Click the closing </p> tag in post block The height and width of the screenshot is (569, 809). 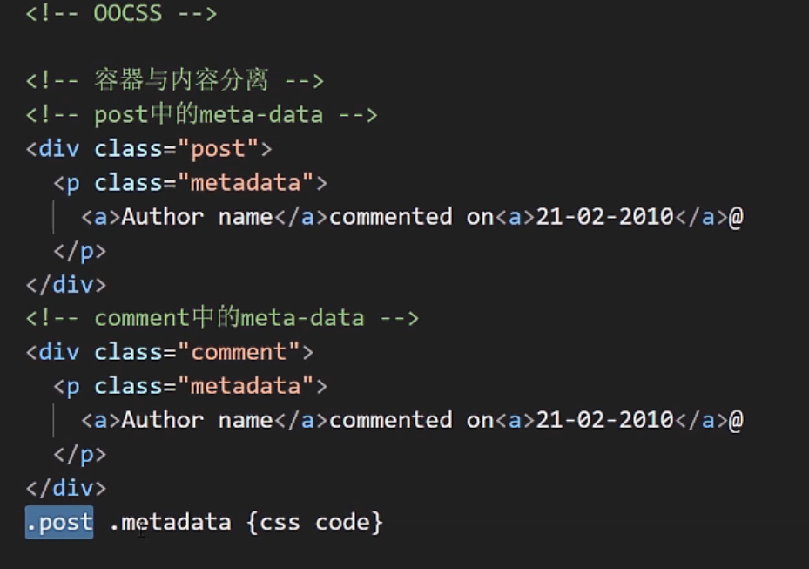click(x=79, y=251)
